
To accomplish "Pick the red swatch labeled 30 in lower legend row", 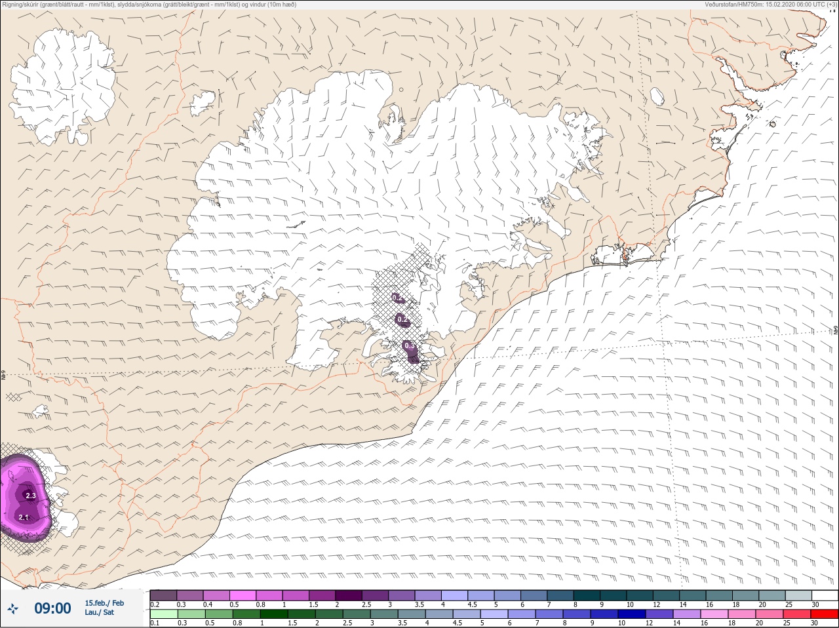I will coord(825,614).
